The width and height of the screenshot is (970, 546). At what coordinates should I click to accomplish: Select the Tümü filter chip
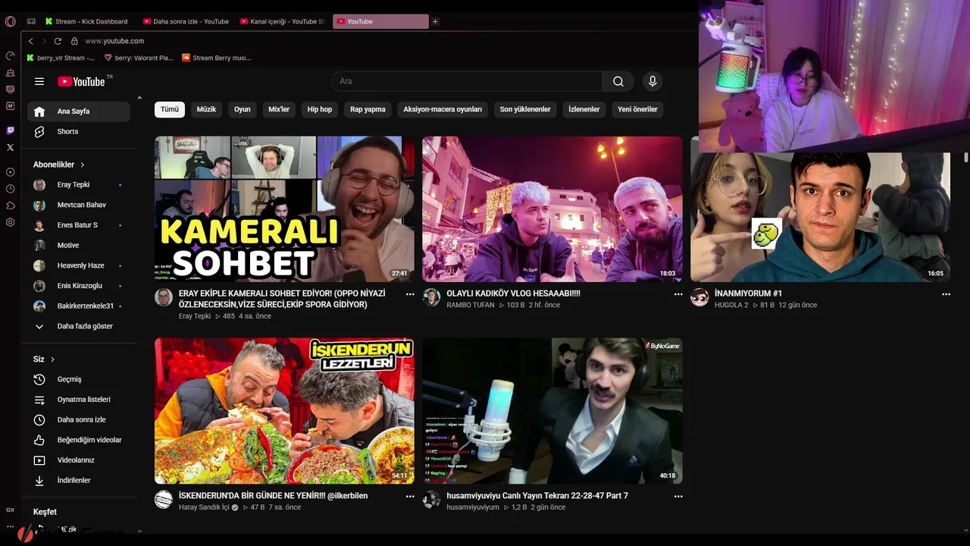click(x=170, y=109)
